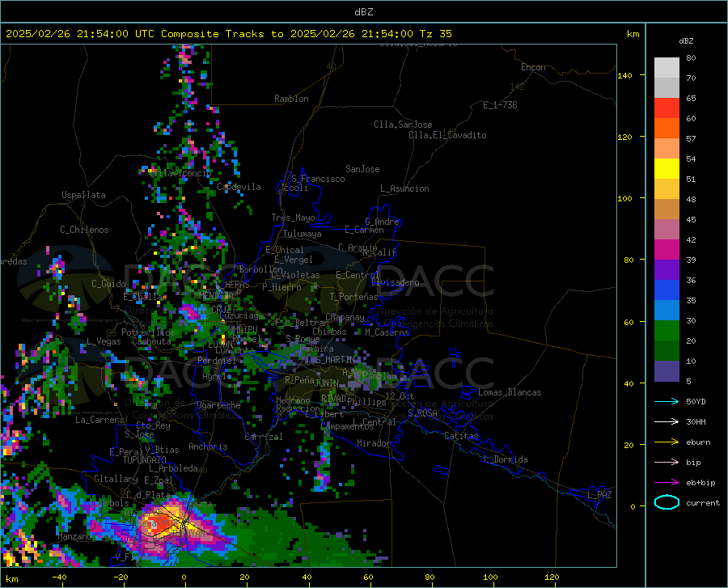Pick the light orange 54-57 dBZ swatch

(x=667, y=149)
